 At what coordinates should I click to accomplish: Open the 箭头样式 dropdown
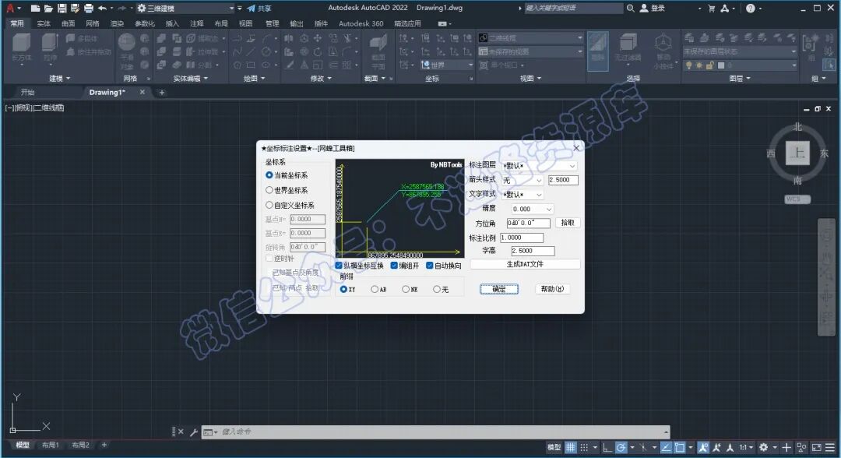(x=523, y=180)
